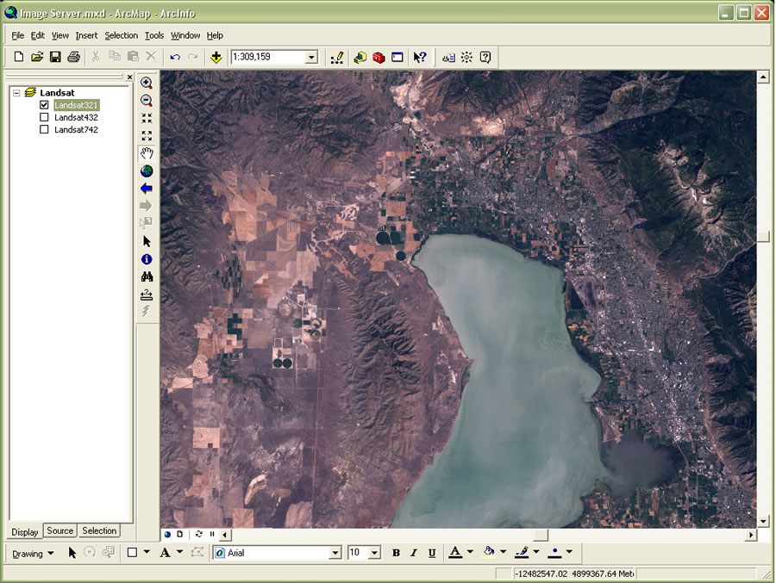Select the Pan hand tool
The width and height of the screenshot is (776, 583).
[x=147, y=153]
